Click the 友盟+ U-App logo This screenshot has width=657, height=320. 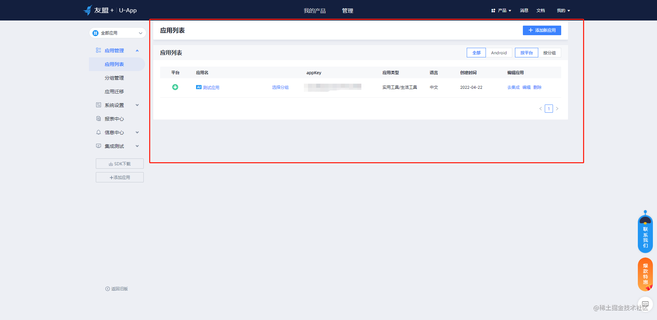pos(110,10)
